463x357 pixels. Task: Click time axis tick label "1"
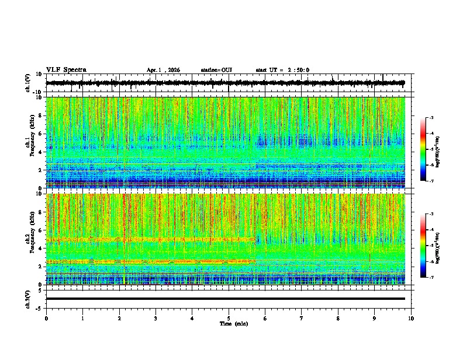click(82, 318)
